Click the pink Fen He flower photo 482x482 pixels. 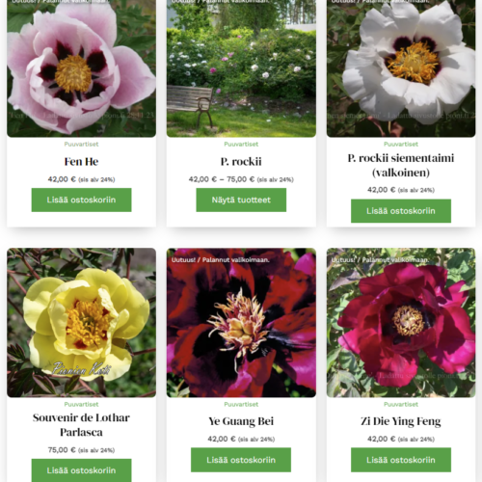(x=81, y=68)
